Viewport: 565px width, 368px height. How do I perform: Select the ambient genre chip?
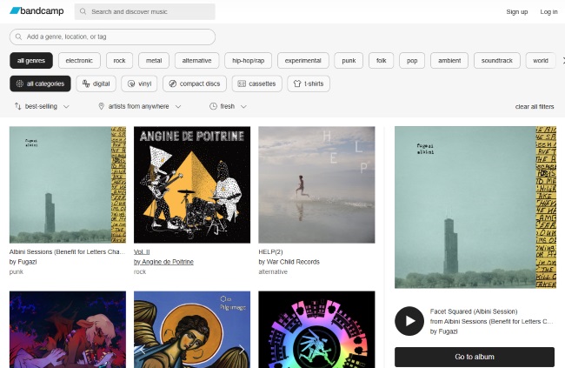(x=449, y=61)
